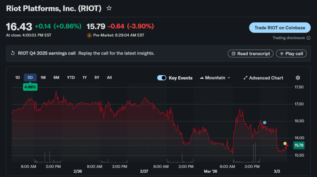Click the star icon to follow RIOT
The image size is (317, 177).
point(109,8)
